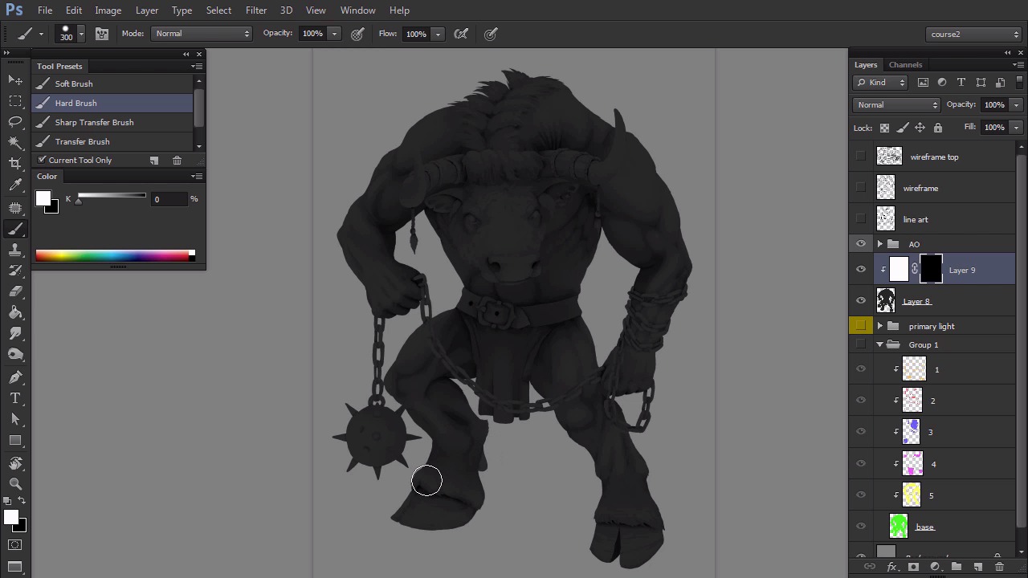Image resolution: width=1028 pixels, height=578 pixels.
Task: Select the Soft Brush preset
Action: tap(74, 83)
